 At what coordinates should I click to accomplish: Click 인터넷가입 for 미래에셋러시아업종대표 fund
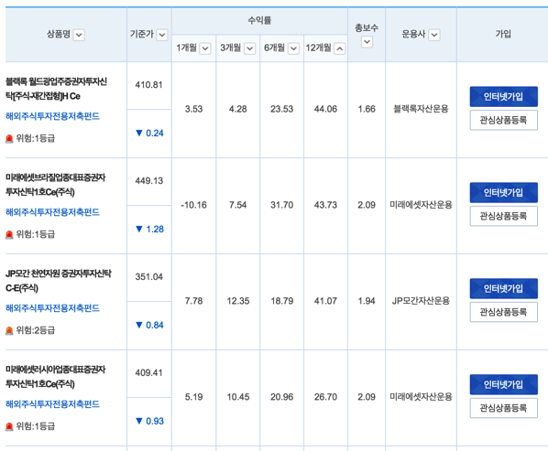pyautogui.click(x=504, y=384)
